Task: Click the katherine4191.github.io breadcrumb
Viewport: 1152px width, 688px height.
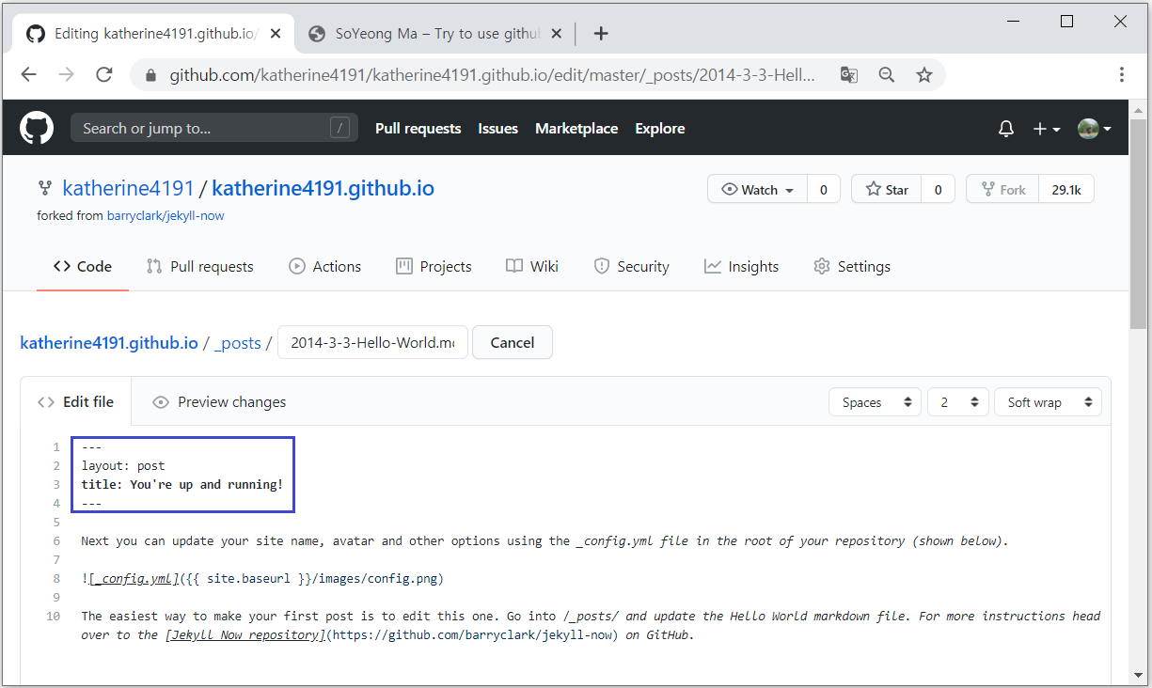Action: [x=109, y=342]
